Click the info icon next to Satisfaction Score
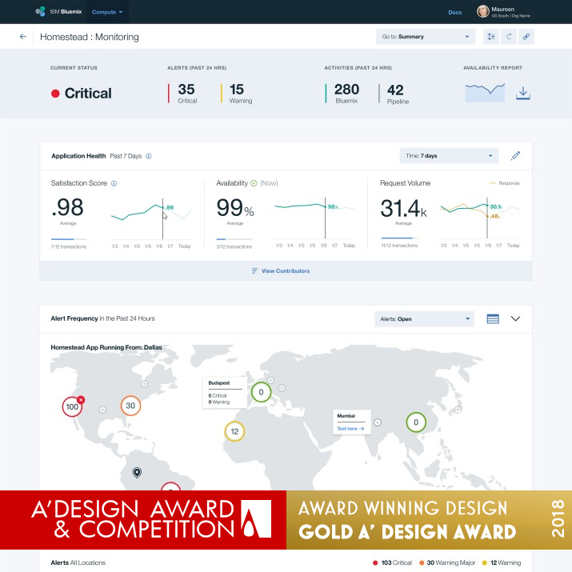 coord(114,183)
